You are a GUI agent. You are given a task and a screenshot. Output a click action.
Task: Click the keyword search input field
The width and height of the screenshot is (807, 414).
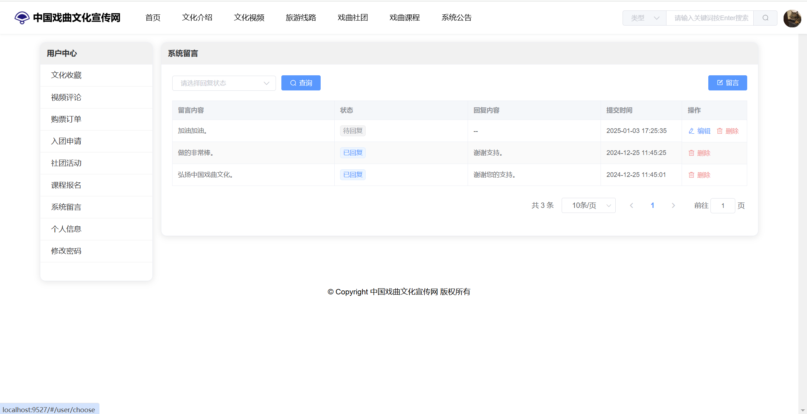coord(710,18)
